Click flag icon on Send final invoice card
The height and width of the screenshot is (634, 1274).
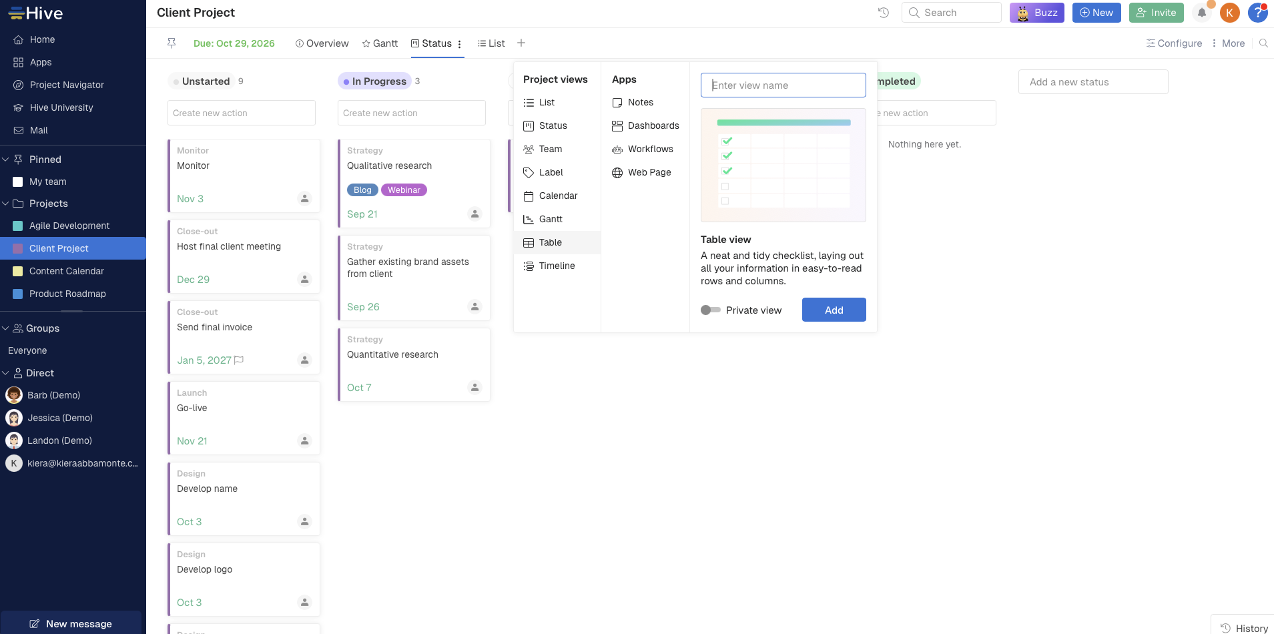(239, 360)
